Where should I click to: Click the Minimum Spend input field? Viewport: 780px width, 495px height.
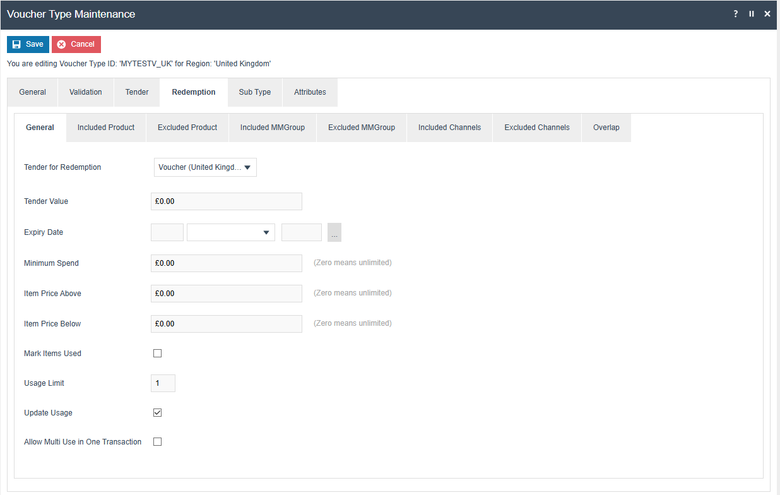[227, 263]
